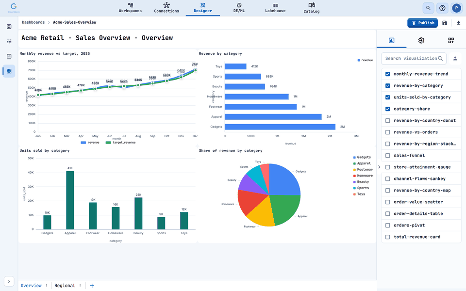Open the help question mark icon

point(442,8)
